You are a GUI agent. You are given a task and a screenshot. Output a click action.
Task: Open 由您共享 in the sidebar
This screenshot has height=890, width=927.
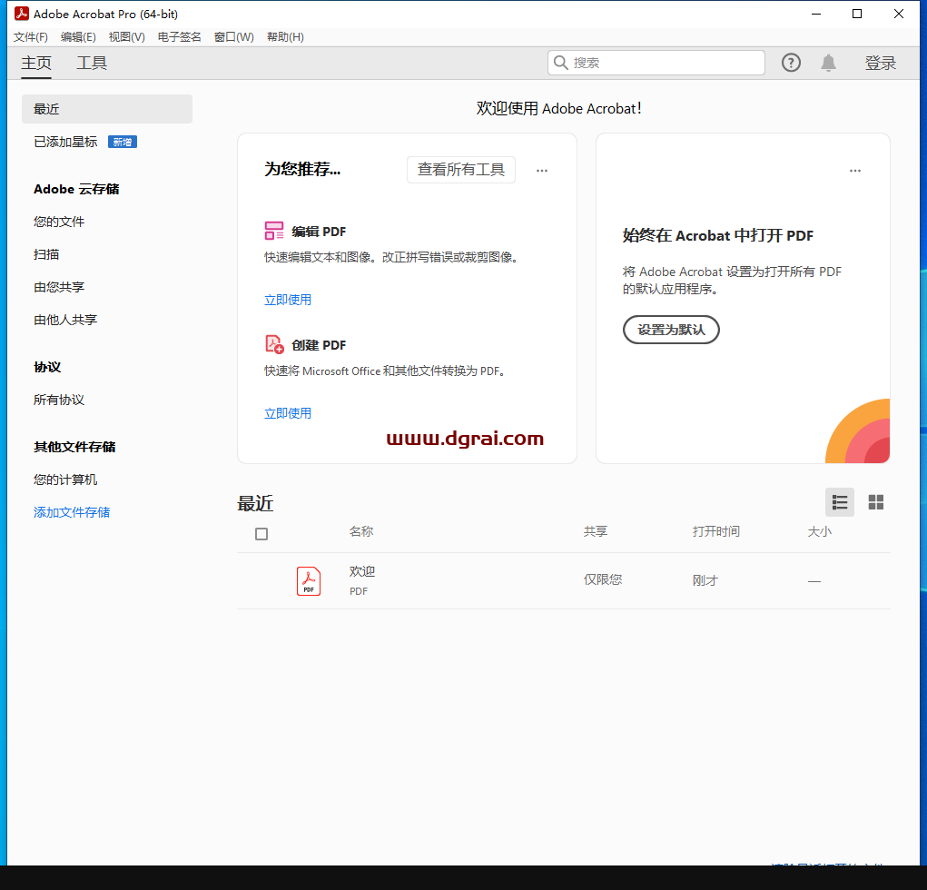(59, 287)
